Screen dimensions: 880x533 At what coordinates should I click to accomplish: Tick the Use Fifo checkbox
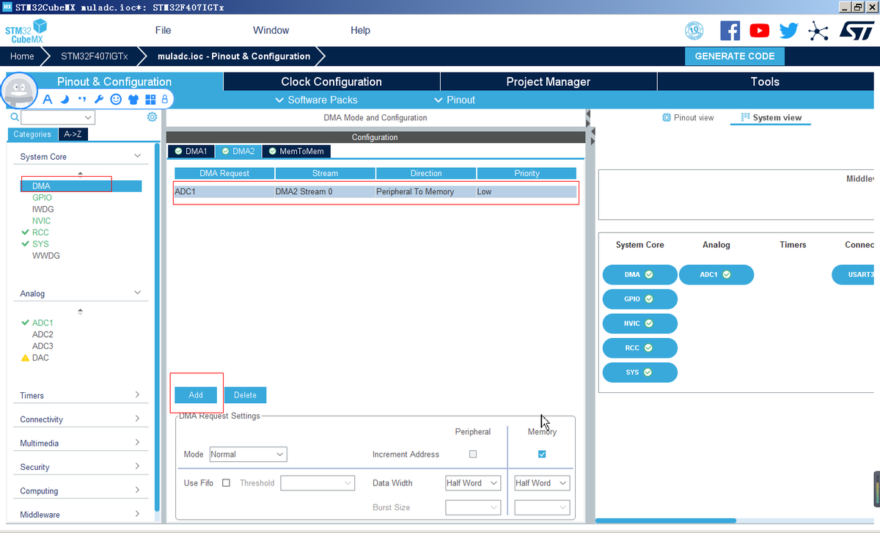click(x=226, y=483)
